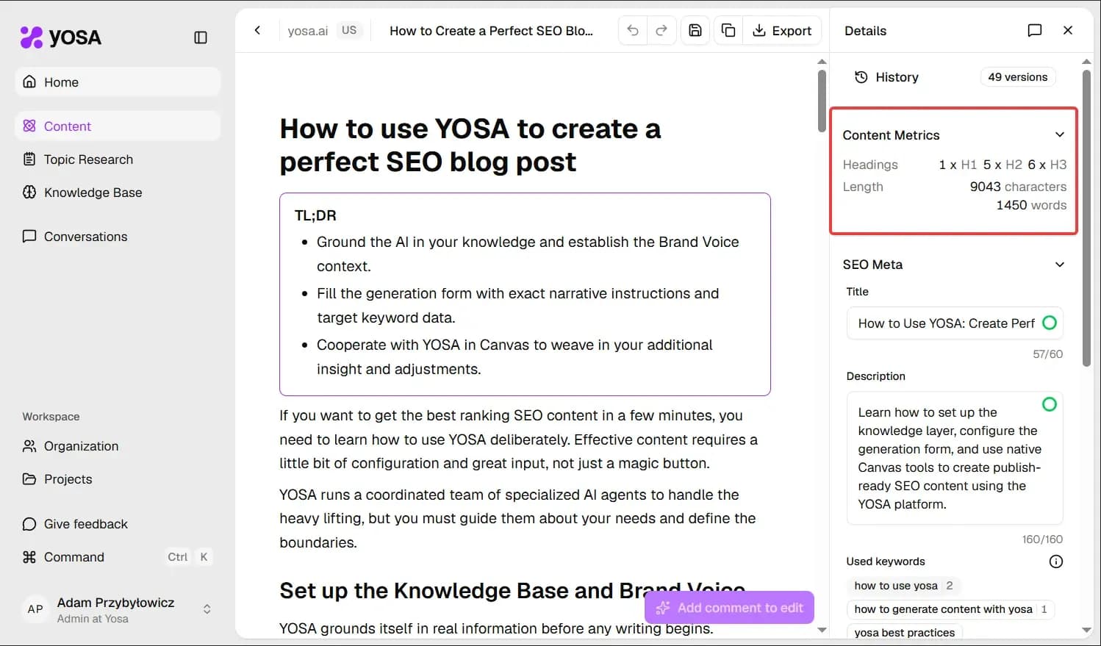Click the article main heading

[470, 145]
